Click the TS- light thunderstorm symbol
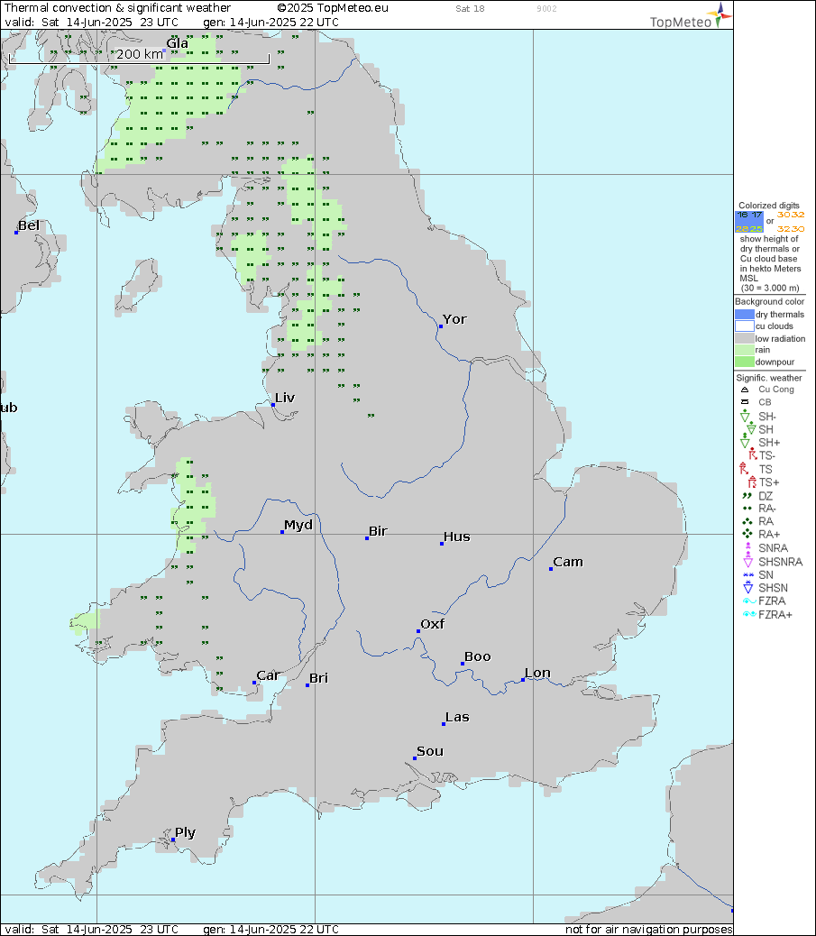 coord(752,454)
